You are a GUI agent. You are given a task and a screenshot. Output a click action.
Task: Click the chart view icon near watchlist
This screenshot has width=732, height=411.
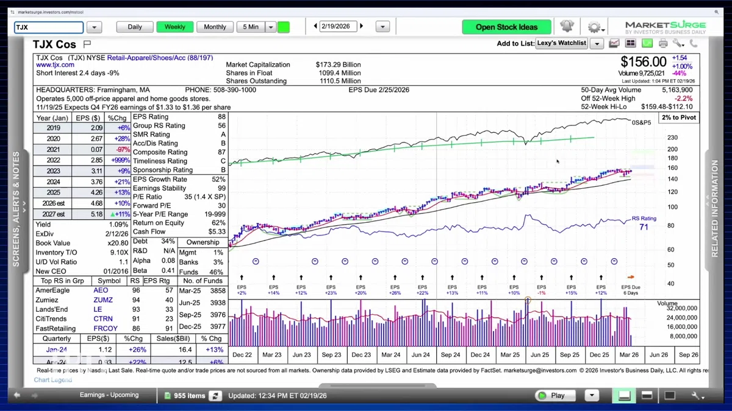pos(614,43)
